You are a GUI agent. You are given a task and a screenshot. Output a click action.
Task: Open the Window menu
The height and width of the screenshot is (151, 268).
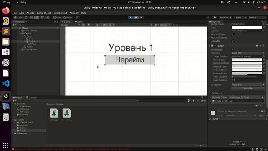coord(74,13)
